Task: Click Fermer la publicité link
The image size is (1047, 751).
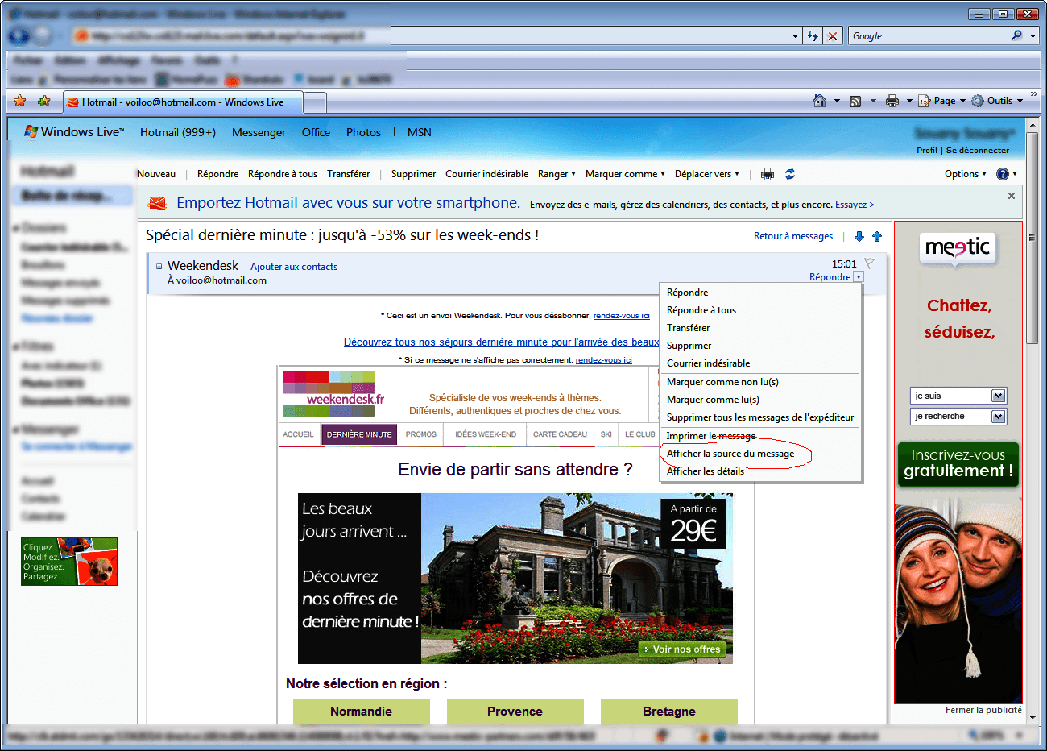Action: click(x=983, y=710)
